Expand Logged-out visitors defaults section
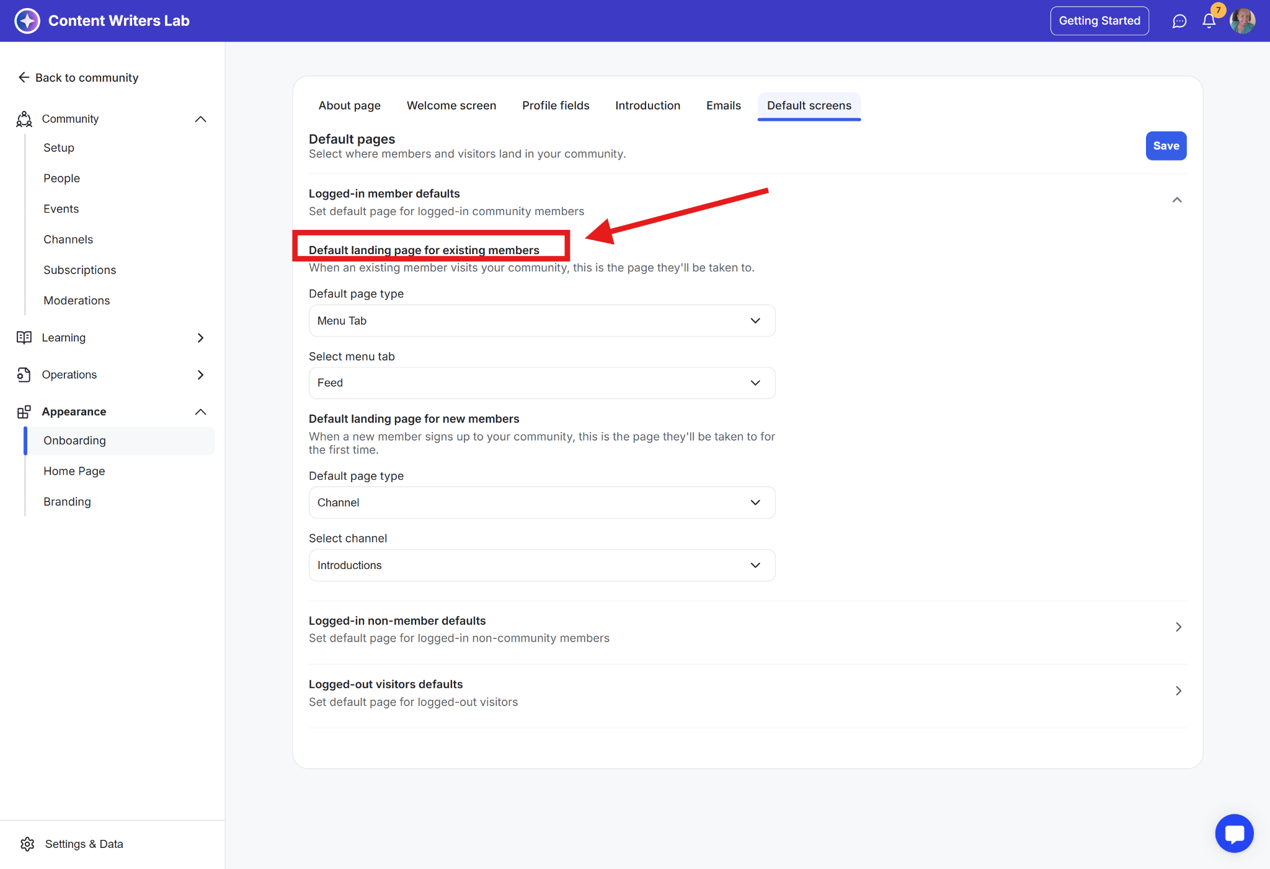The image size is (1270, 869). [1178, 690]
